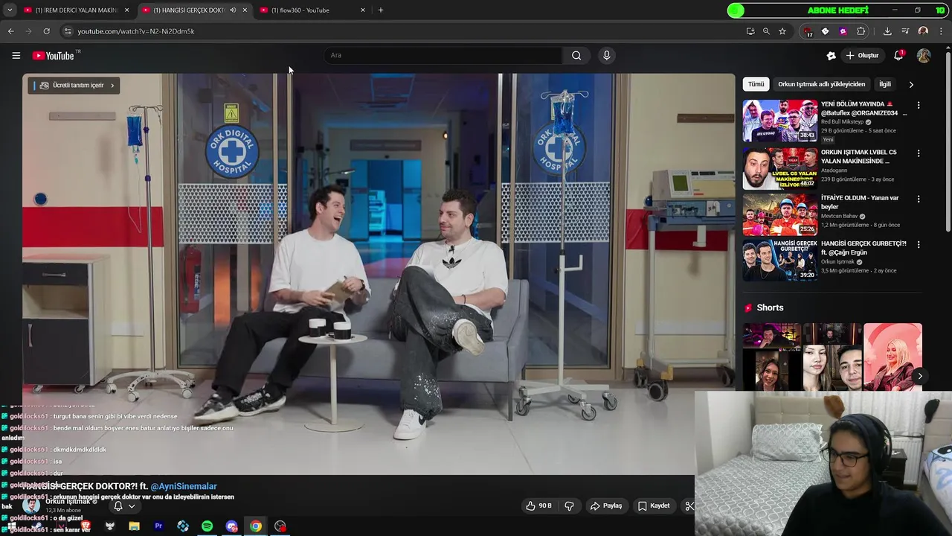This screenshot has height=536, width=952.
Task: Open options for İTFAİYE OLDUM video
Action: click(x=919, y=199)
